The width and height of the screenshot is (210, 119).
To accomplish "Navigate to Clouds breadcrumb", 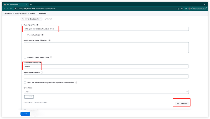I will pos(33,13).
